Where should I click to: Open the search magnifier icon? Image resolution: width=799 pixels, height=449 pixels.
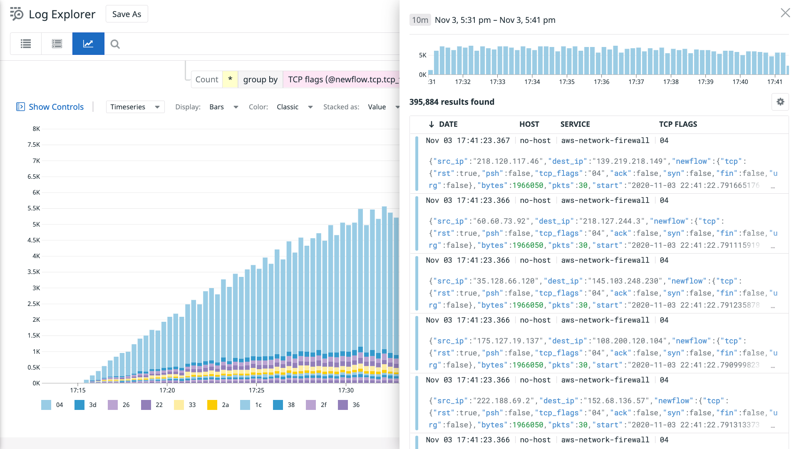point(115,44)
